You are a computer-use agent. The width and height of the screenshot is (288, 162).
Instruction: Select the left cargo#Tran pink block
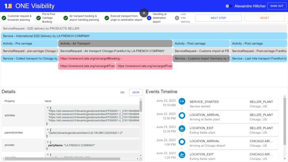(87, 66)
